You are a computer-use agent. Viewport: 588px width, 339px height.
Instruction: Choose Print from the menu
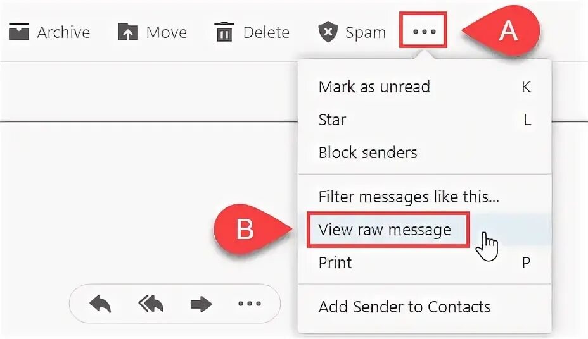[x=425, y=262]
